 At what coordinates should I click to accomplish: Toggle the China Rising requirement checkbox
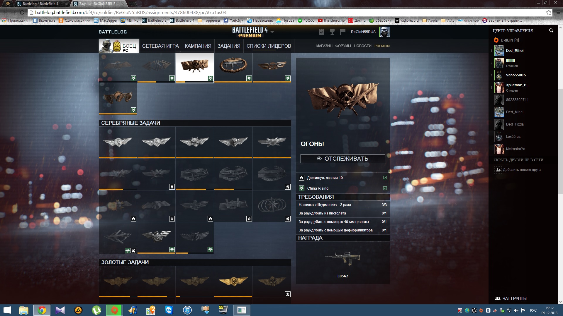(x=385, y=188)
